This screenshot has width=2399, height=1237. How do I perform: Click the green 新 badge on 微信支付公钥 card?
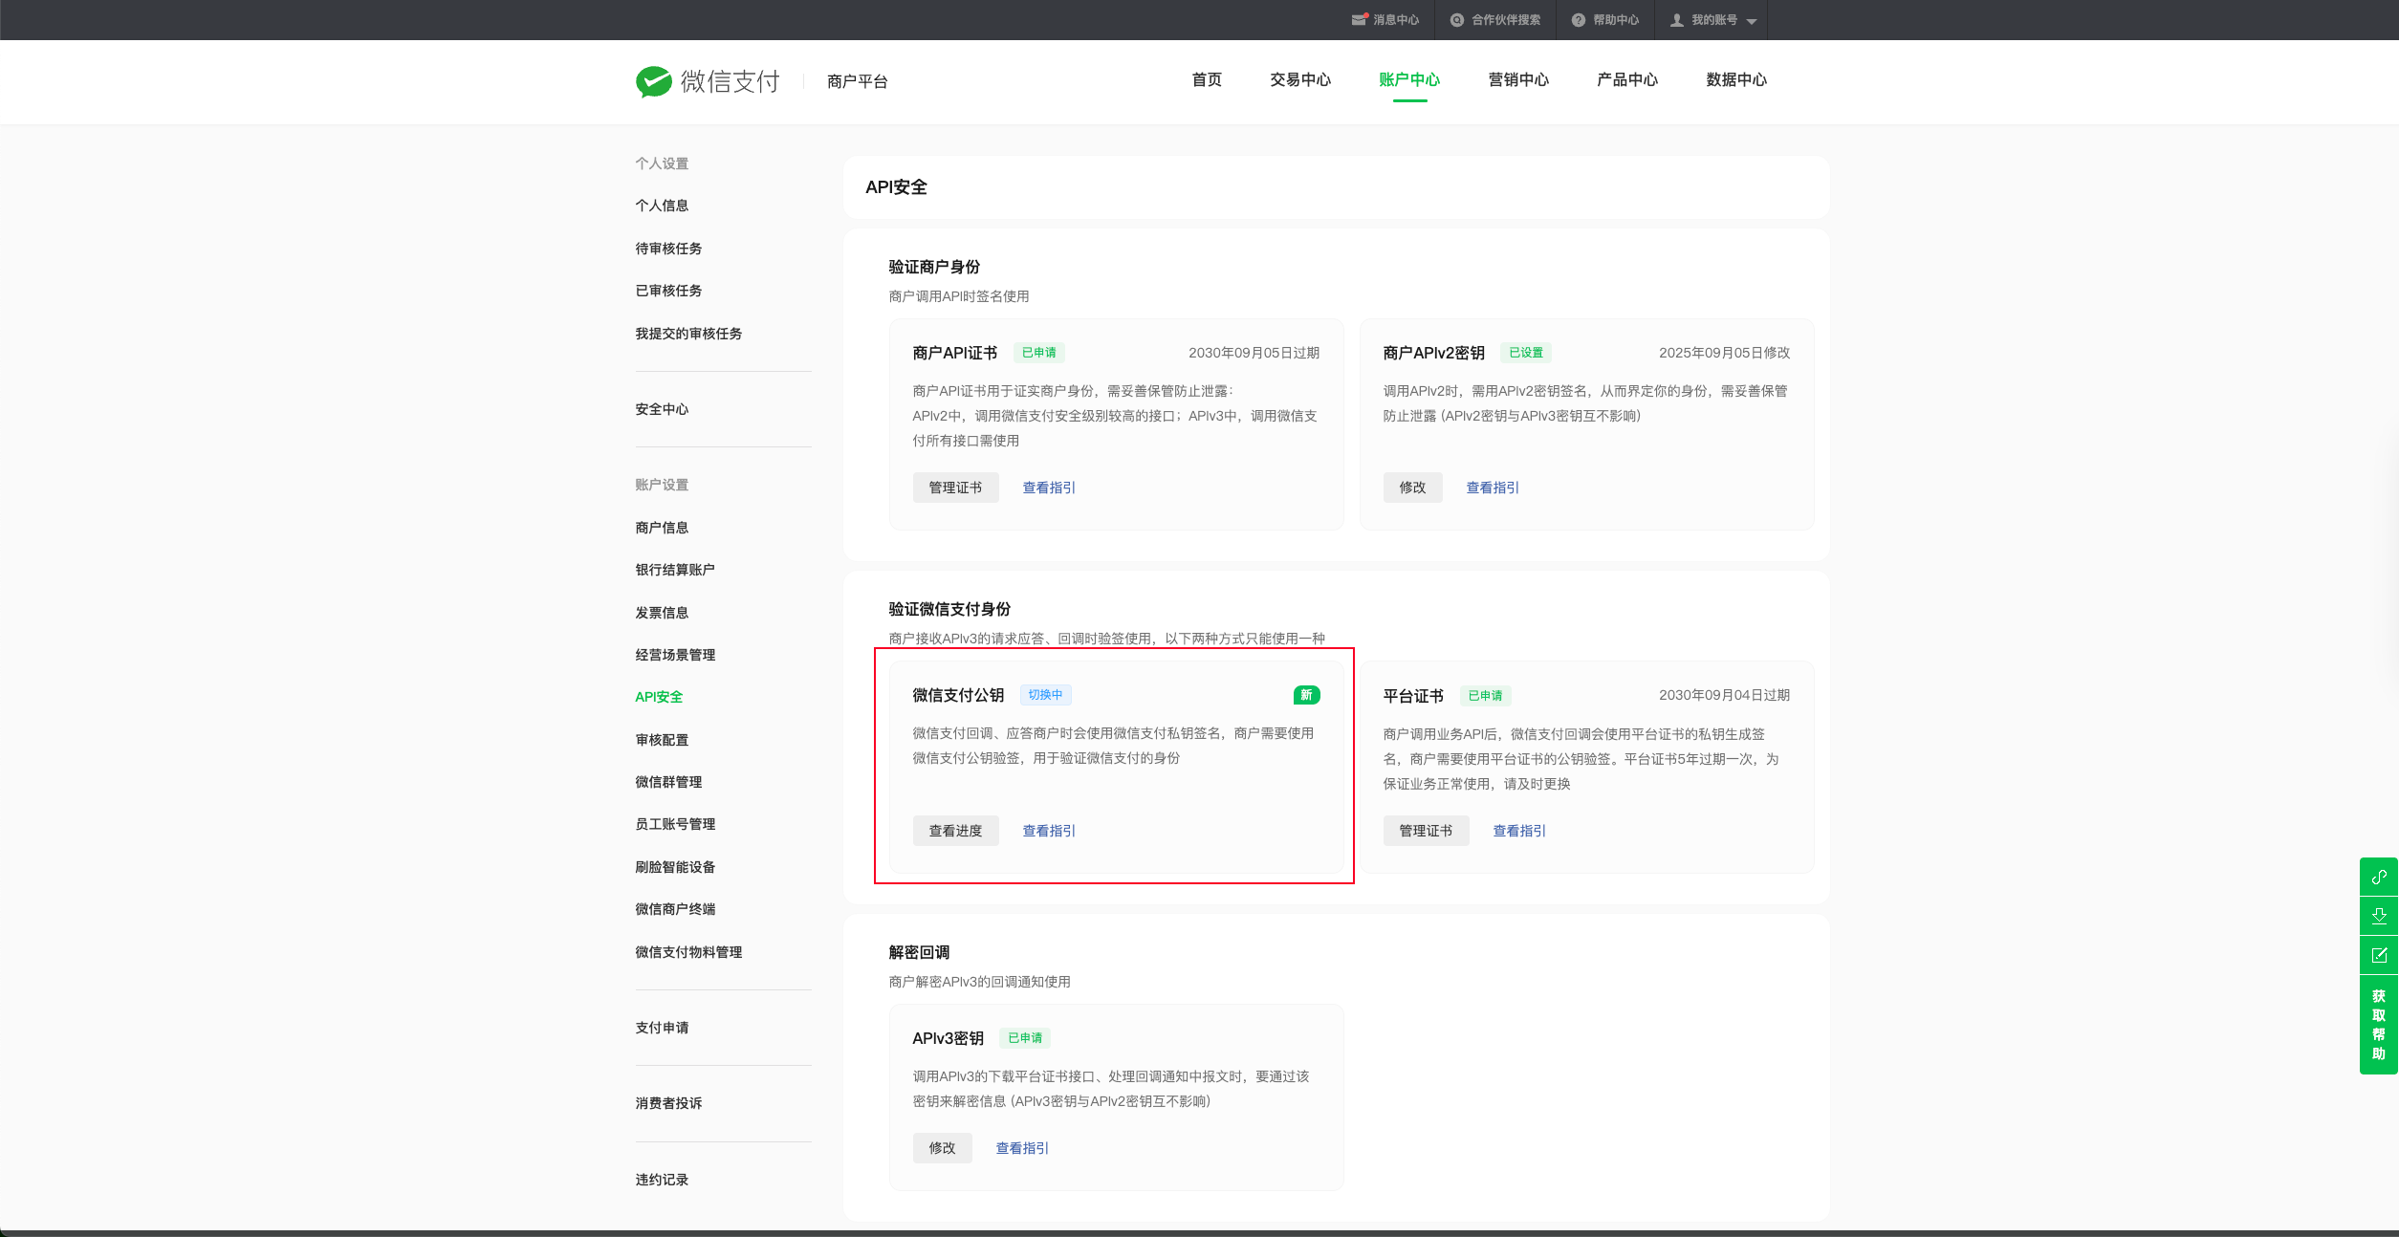click(1306, 695)
